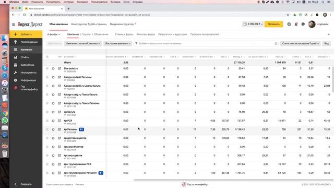The height and width of the screenshot is (188, 334).
Task: Open Chrome icon in the Dock
Action: click(5, 113)
